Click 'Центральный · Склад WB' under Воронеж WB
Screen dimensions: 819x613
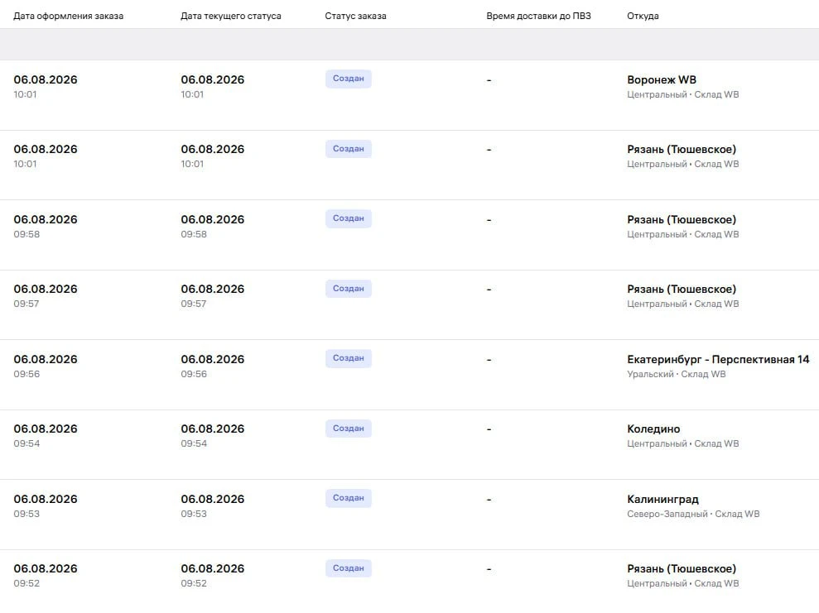(x=682, y=94)
